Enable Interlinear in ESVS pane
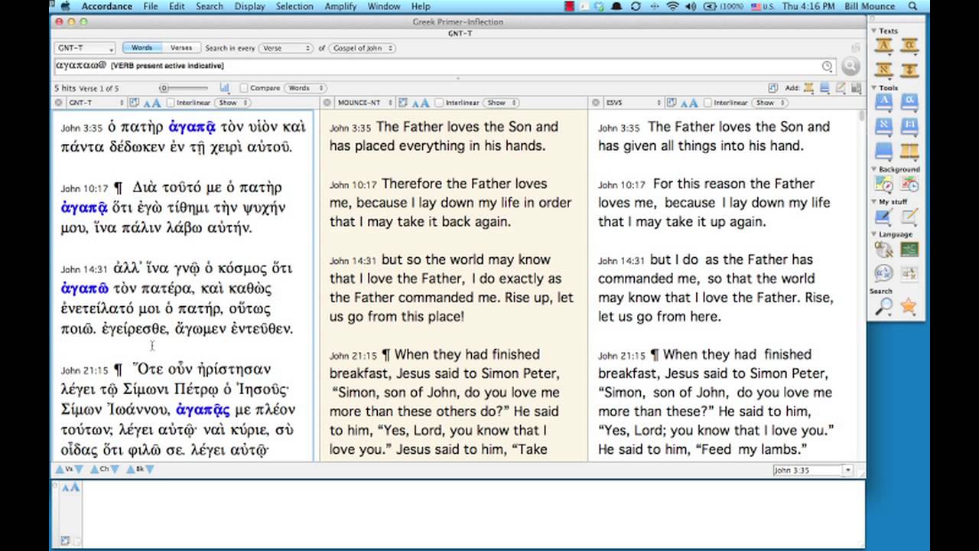The height and width of the screenshot is (551, 979). [707, 103]
